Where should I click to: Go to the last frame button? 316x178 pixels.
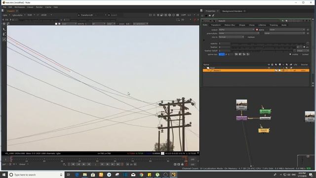click(118, 165)
